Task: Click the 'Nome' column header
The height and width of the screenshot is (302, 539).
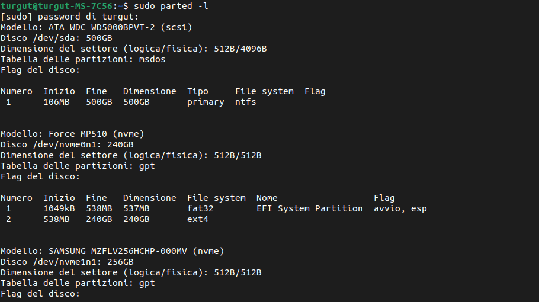Action: click(x=267, y=198)
